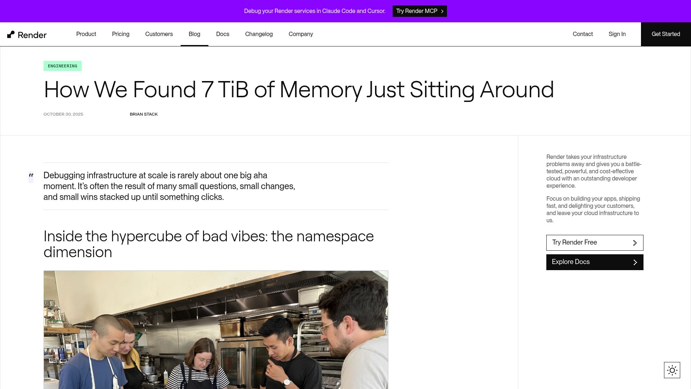Click the sidebar paragraph starting Render takes
The width and height of the screenshot is (691, 389).
[x=594, y=171]
